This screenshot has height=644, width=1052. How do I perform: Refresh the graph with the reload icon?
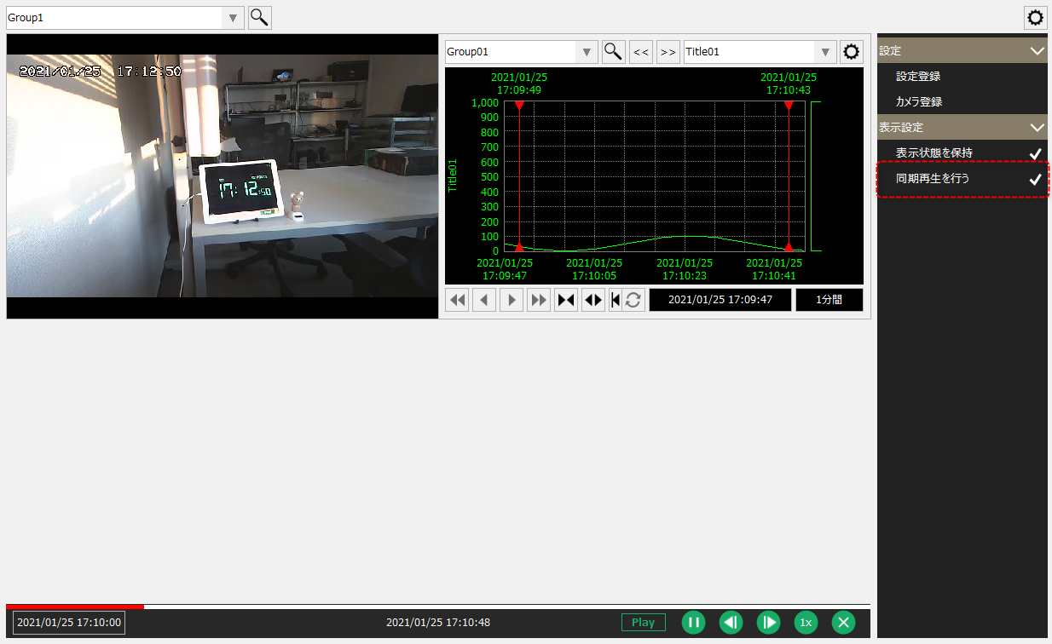pyautogui.click(x=634, y=299)
